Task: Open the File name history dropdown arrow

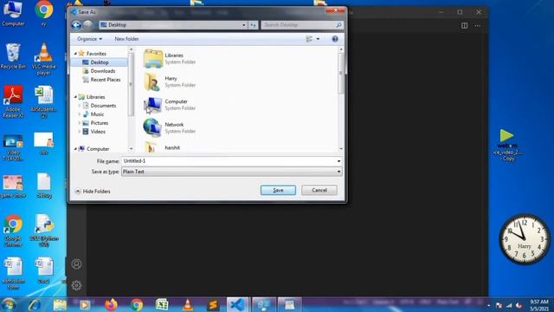Action: [338, 161]
